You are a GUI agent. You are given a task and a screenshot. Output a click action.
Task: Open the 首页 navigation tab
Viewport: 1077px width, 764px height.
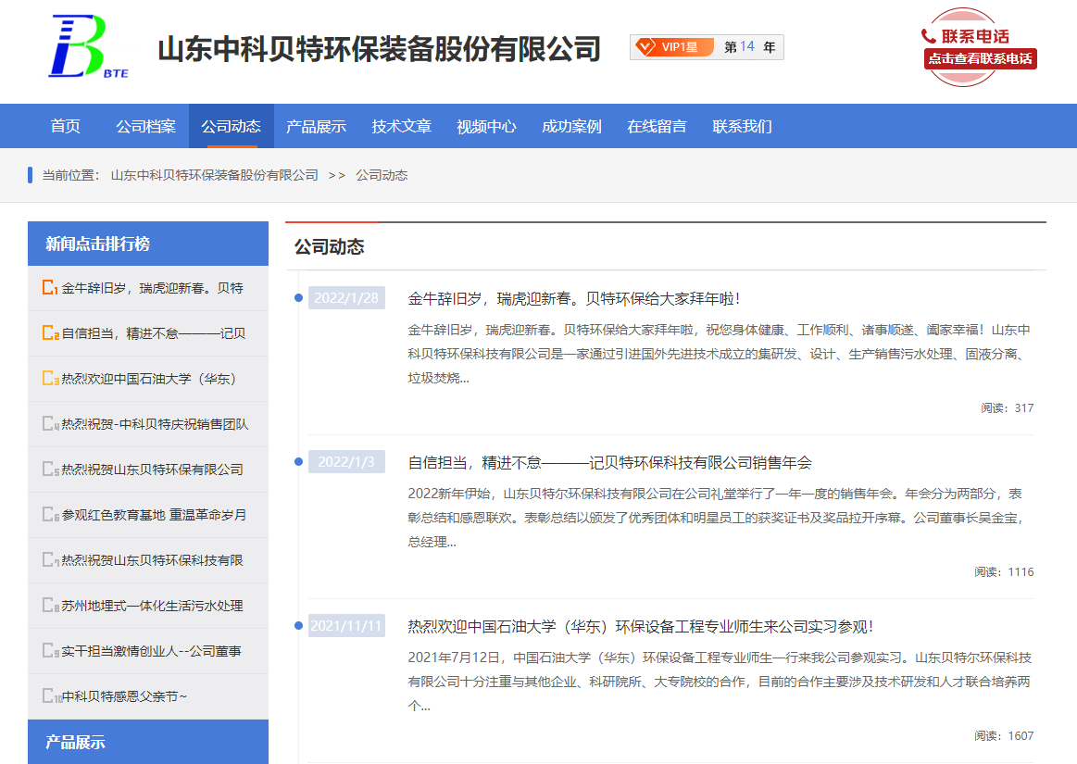click(x=66, y=127)
